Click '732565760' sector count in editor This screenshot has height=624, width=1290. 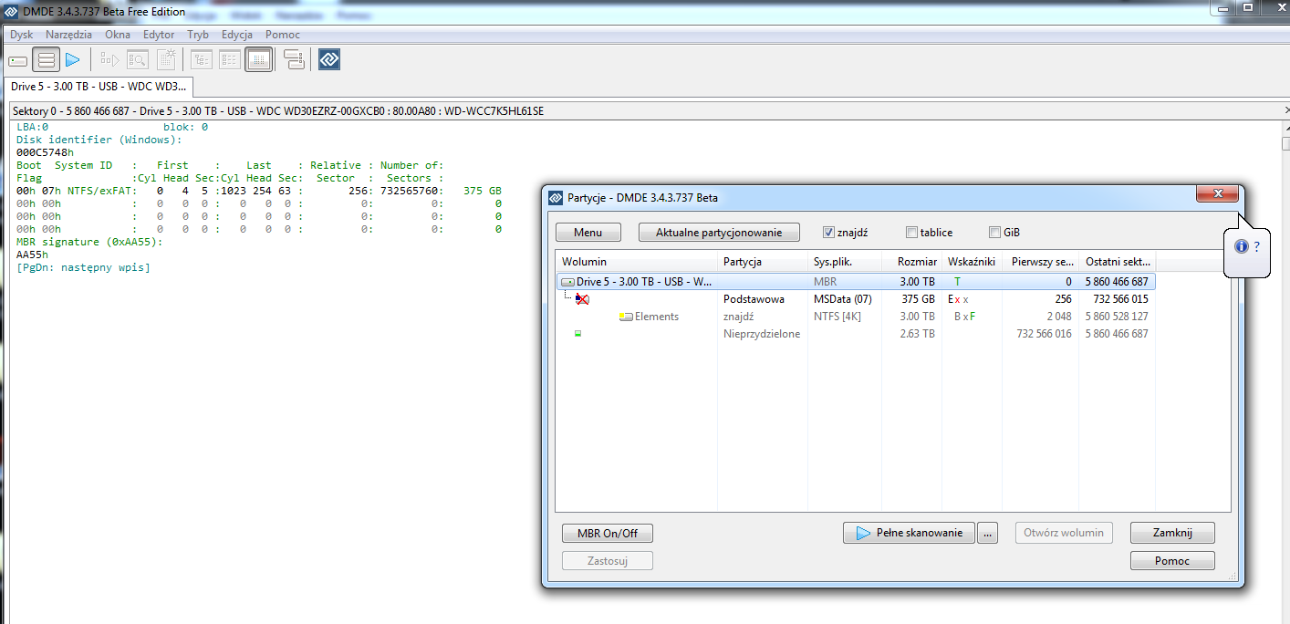pos(408,191)
